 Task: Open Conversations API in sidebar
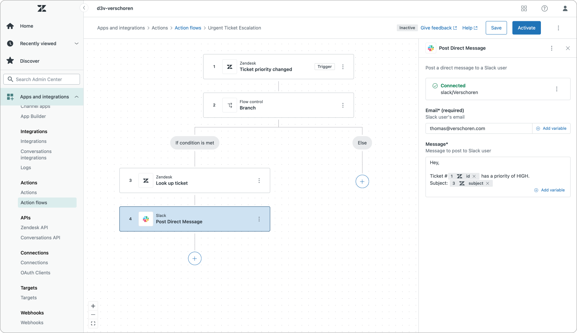pos(40,238)
